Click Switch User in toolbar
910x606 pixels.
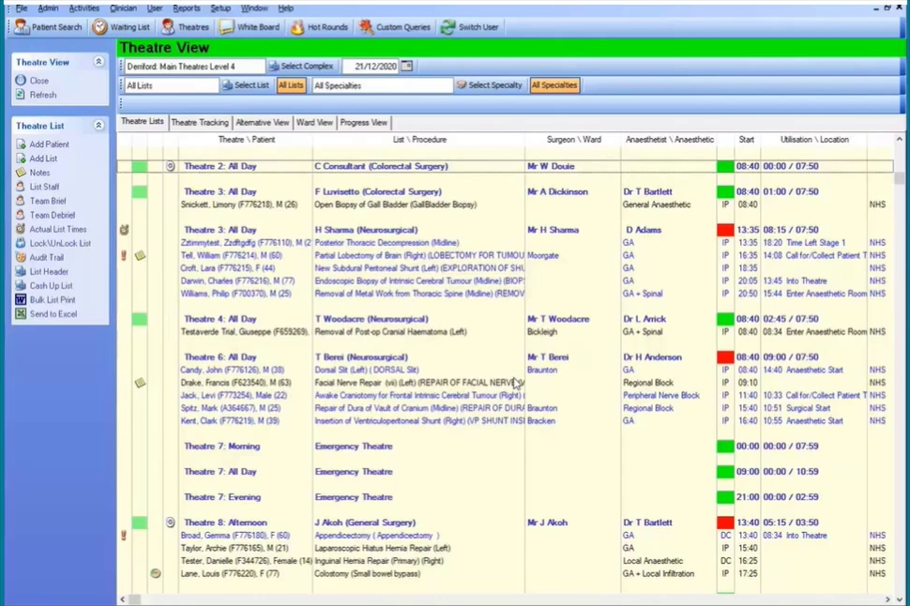coord(469,26)
